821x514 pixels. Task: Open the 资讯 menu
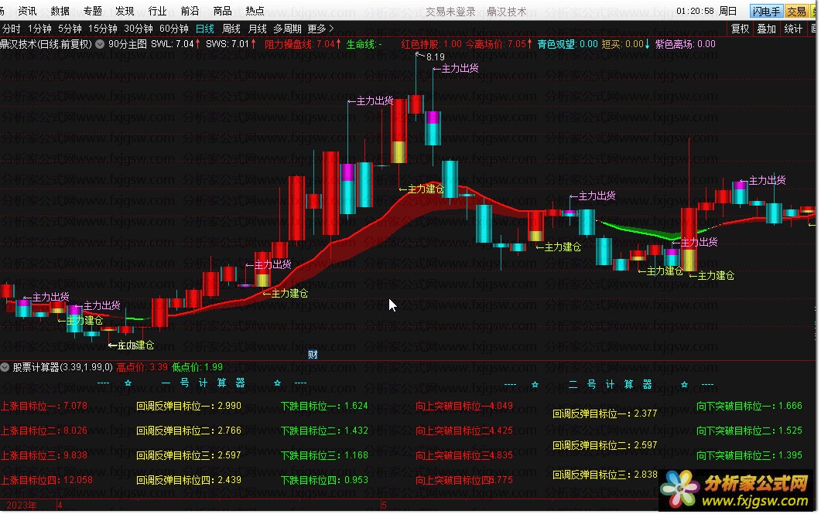(27, 11)
